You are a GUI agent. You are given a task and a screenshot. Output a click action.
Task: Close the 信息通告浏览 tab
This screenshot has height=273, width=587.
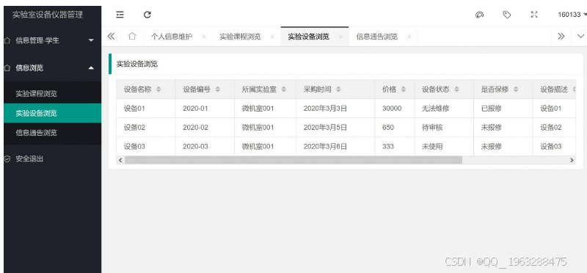coord(409,37)
